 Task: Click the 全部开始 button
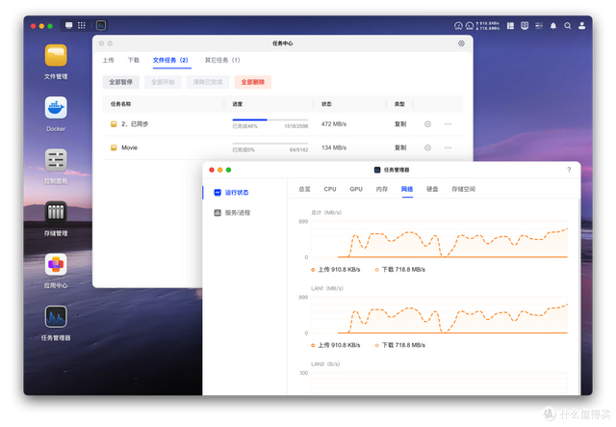(163, 82)
